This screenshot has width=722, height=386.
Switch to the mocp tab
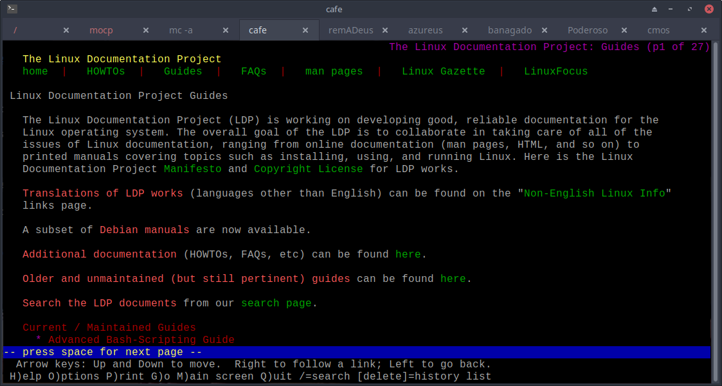click(x=120, y=30)
